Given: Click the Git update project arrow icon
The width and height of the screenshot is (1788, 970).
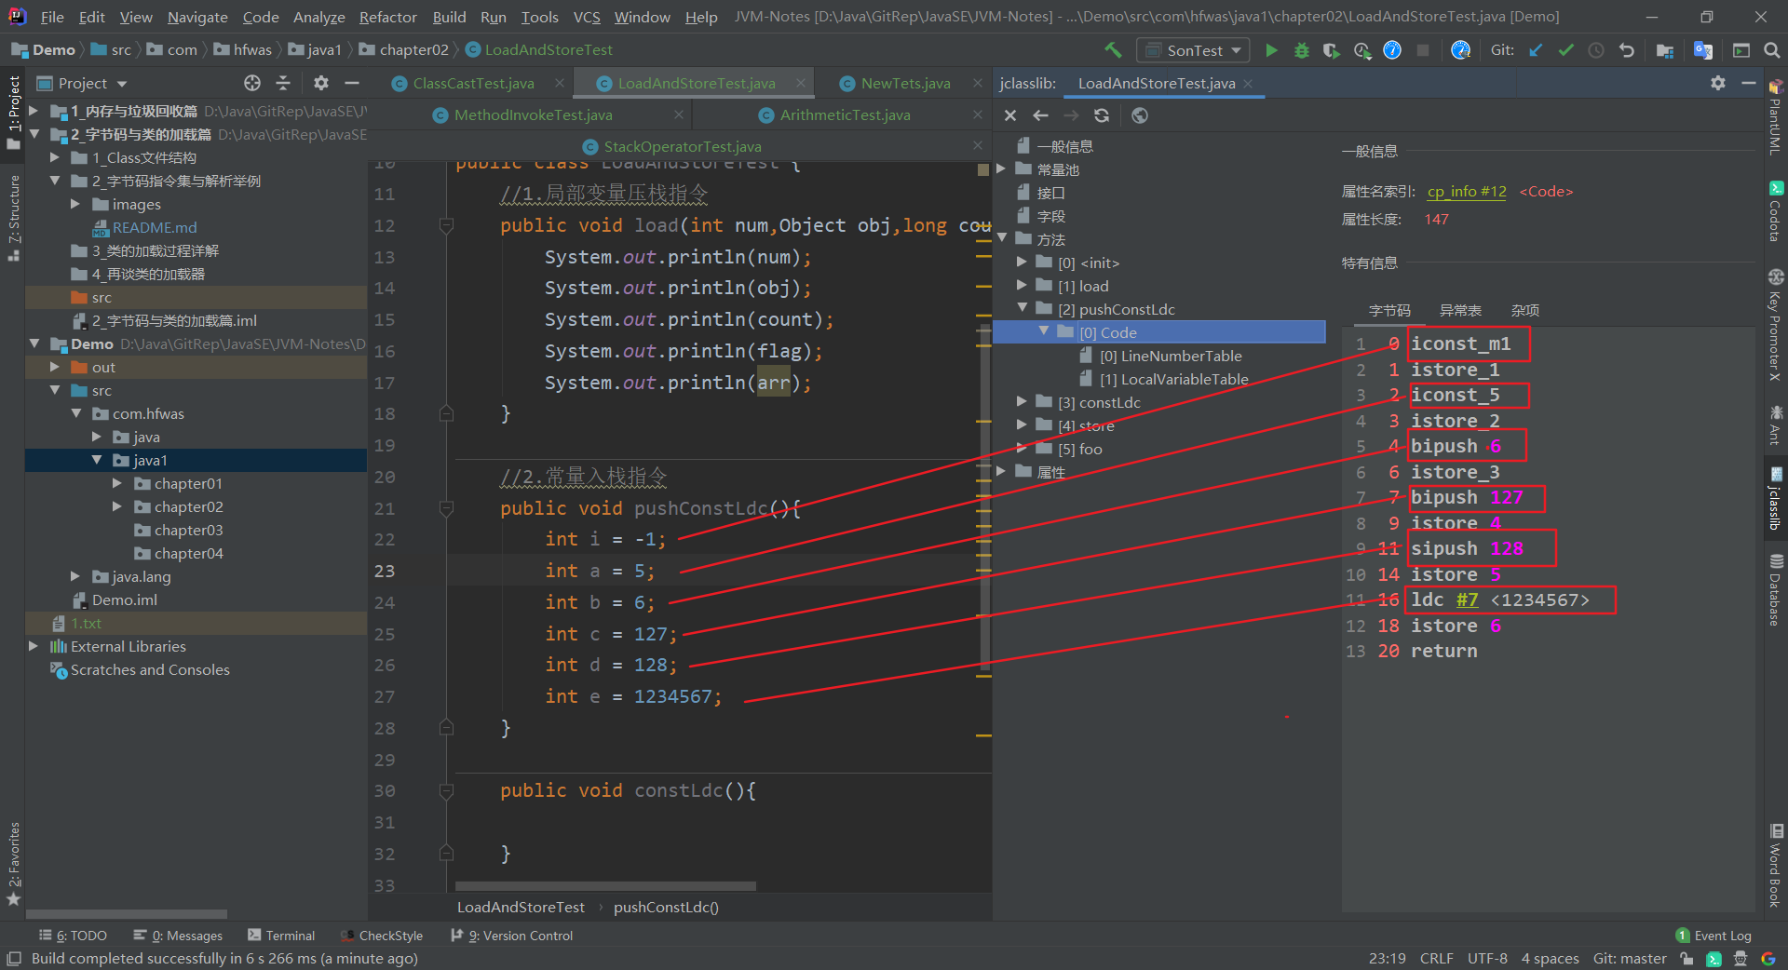Looking at the screenshot, I should pos(1536,50).
